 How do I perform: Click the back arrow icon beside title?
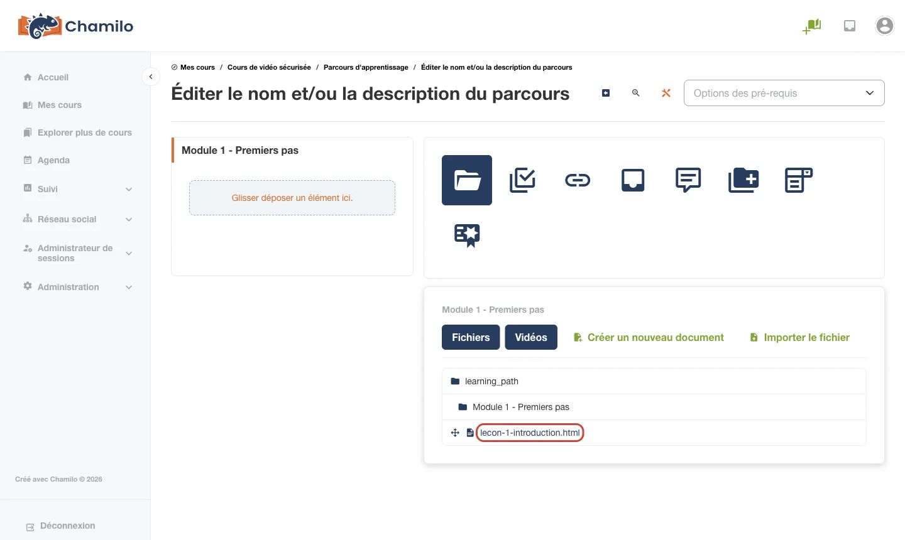(x=606, y=93)
